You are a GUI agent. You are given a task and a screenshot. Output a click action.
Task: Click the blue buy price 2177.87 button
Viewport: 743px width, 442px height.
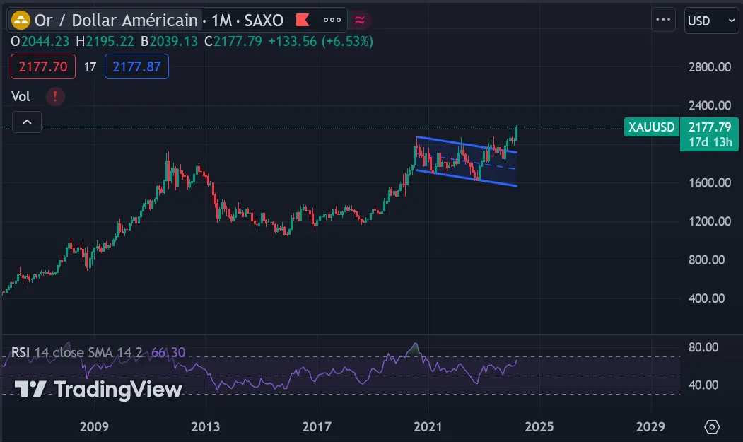136,66
